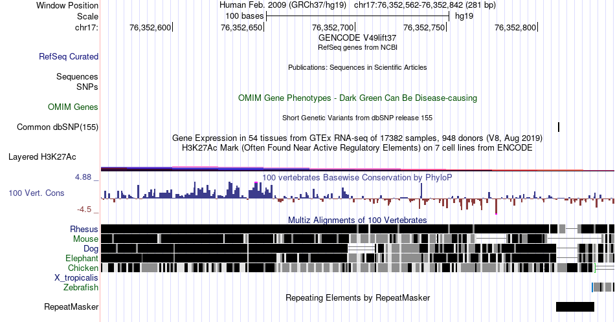This screenshot has width=615, height=322.
Task: Click the Human Feb. 2009 (GRCh37/hg19) text
Action: click(283, 5)
